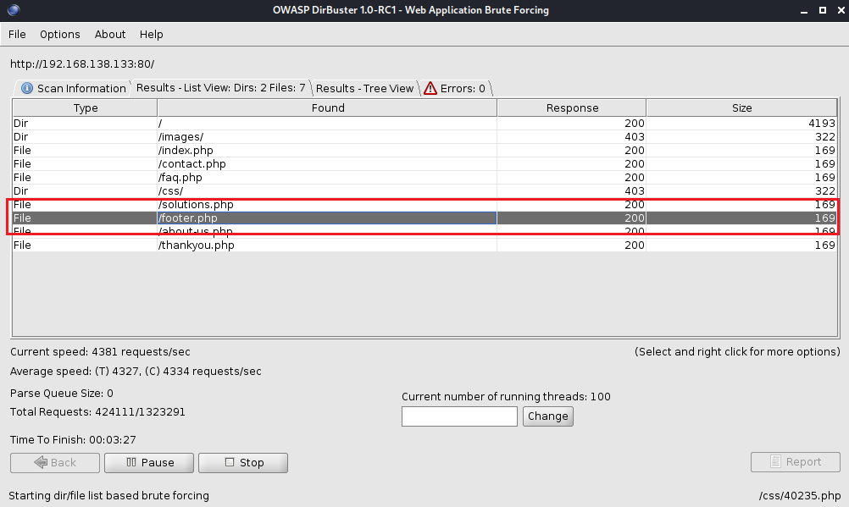Open the About menu
The width and height of the screenshot is (849, 507).
click(110, 35)
